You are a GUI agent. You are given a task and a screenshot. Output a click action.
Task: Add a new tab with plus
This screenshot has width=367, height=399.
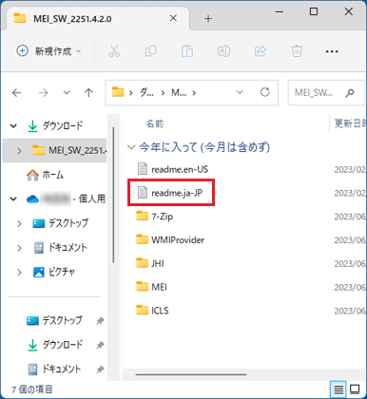(208, 19)
